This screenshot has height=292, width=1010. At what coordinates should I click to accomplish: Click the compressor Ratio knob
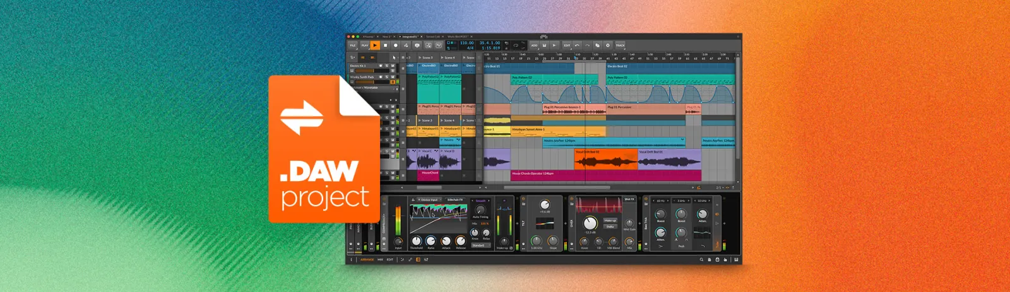point(431,241)
